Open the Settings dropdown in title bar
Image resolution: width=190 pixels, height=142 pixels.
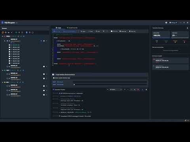[x=173, y=22]
